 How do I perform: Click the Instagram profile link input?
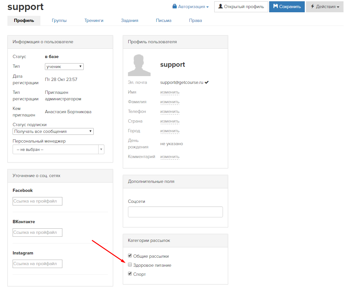pos(37,264)
